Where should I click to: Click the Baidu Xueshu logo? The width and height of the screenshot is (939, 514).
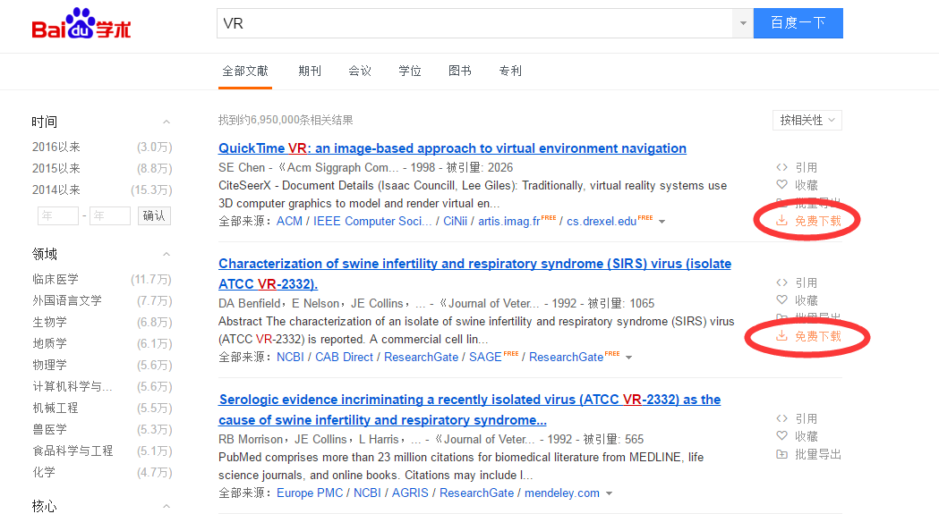(x=81, y=24)
